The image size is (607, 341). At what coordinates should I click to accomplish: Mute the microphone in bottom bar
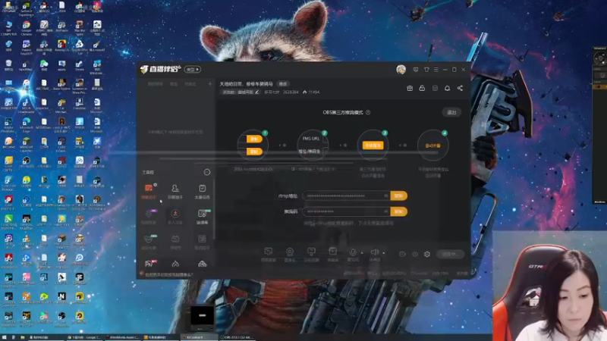coord(353,252)
